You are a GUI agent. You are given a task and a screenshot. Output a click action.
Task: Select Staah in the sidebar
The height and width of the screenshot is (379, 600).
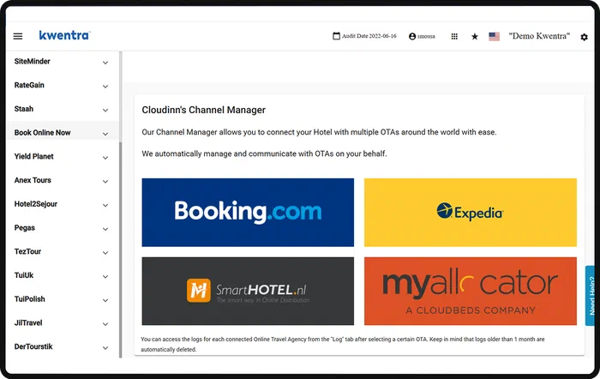[x=24, y=109]
